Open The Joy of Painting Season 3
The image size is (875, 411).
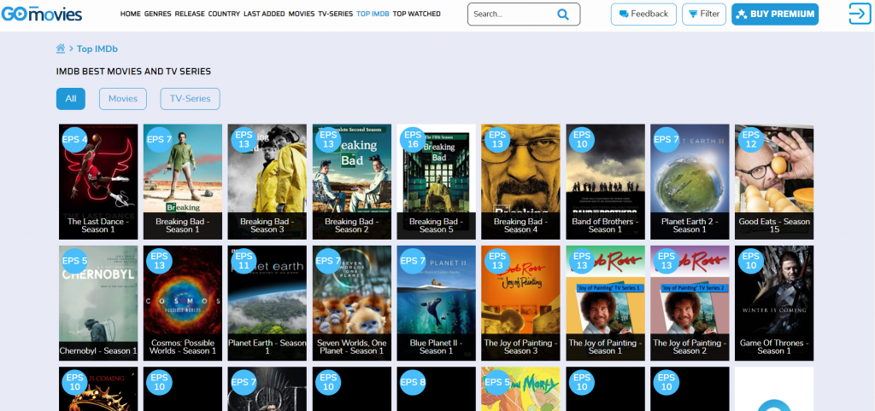pos(520,303)
